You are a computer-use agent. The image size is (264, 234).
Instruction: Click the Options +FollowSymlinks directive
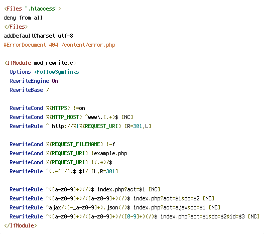coord(44,72)
